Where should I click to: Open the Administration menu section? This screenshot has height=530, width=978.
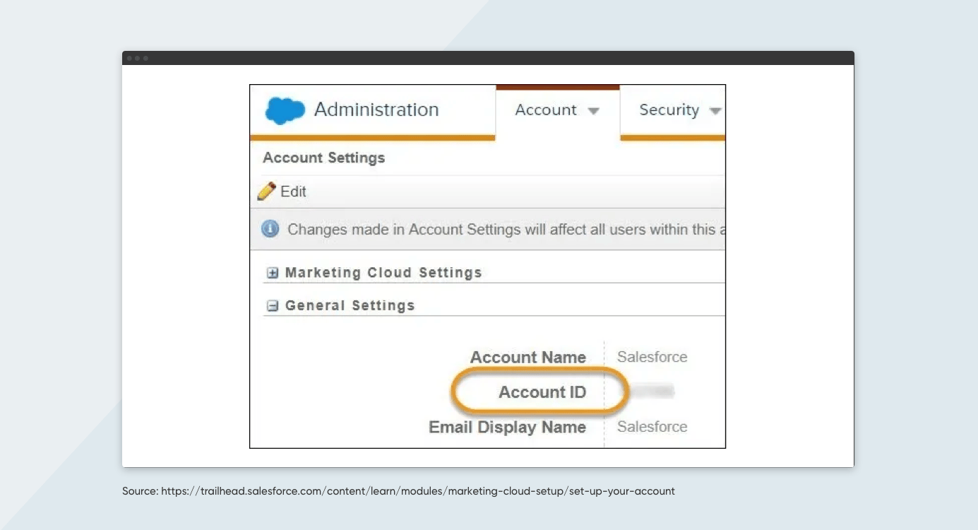click(376, 110)
